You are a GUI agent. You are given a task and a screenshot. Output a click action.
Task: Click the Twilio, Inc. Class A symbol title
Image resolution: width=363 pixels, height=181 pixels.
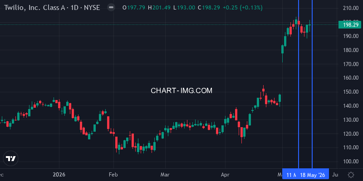tap(52, 8)
